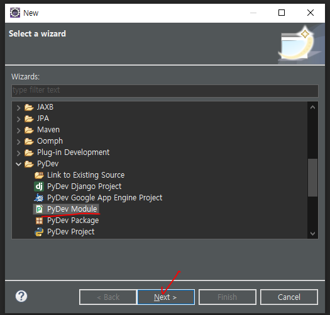The image size is (330, 315).
Task: Expand the JAXB category
Action: point(18,108)
